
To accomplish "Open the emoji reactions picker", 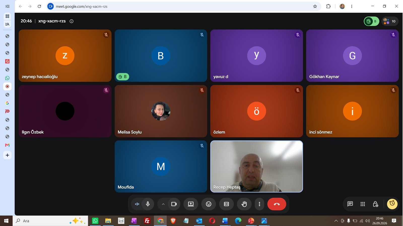I will pyautogui.click(x=209, y=204).
